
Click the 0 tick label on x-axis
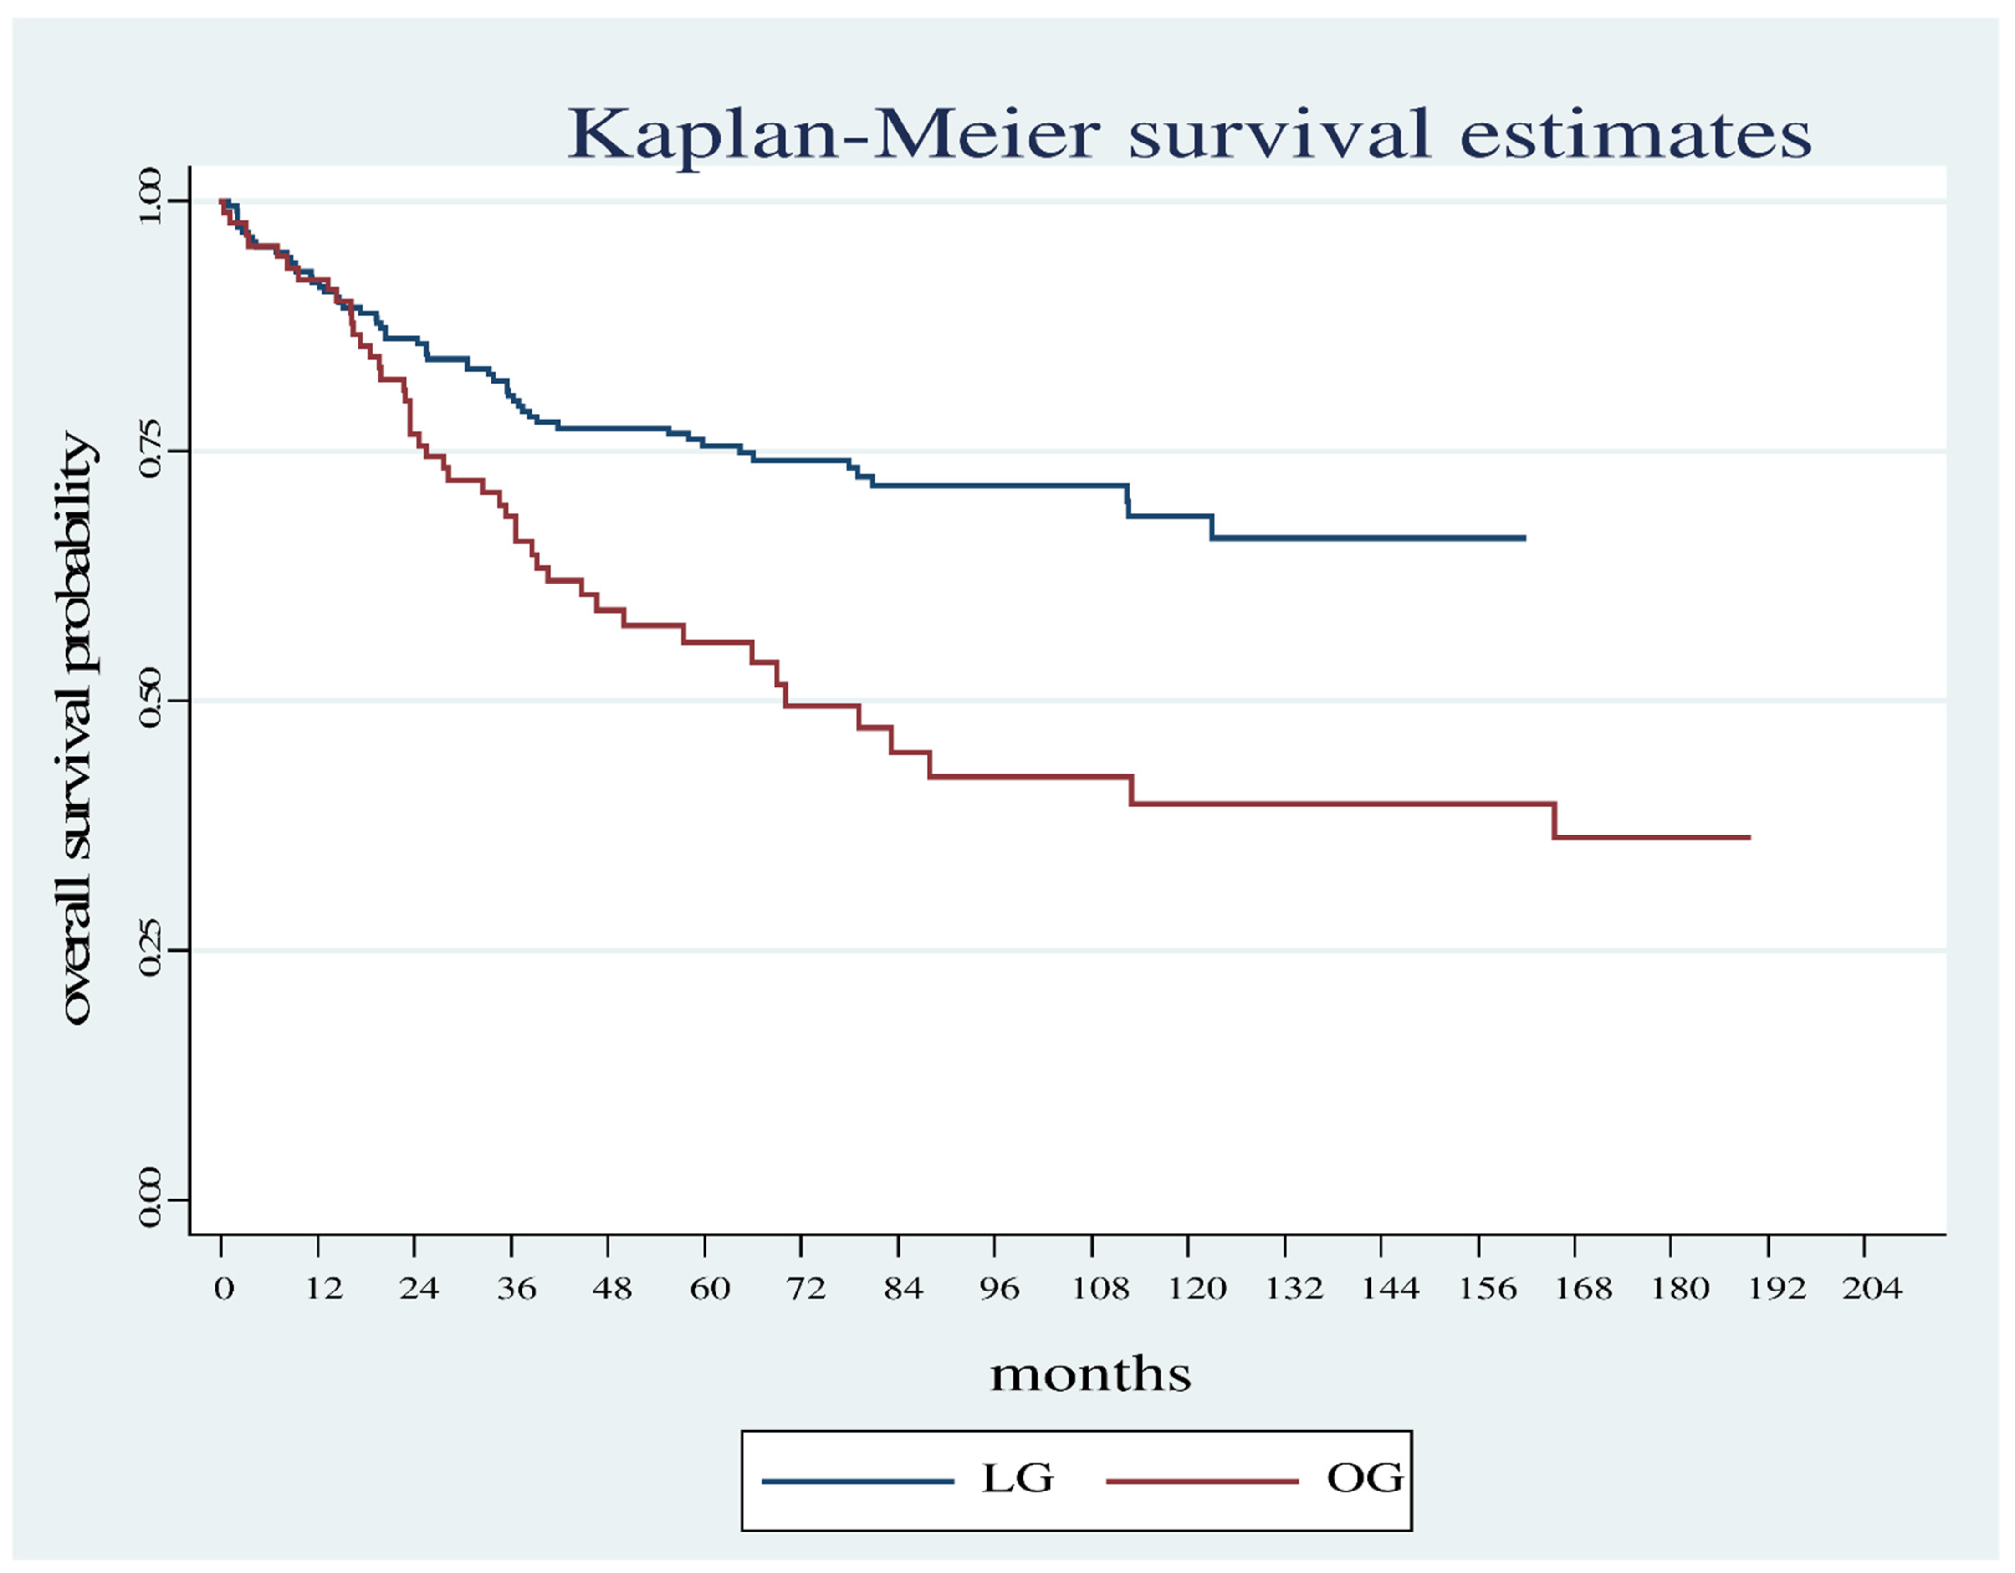click(223, 1288)
